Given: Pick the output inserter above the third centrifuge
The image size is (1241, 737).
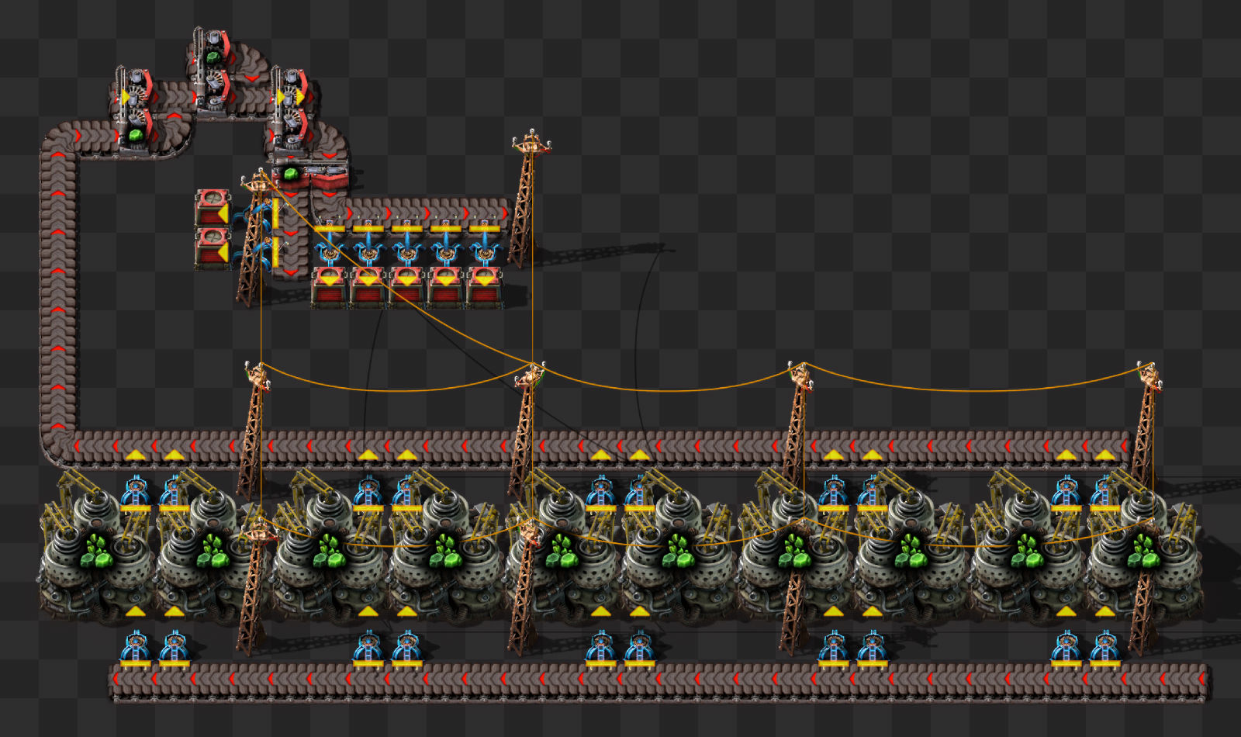Looking at the screenshot, I should tap(368, 493).
